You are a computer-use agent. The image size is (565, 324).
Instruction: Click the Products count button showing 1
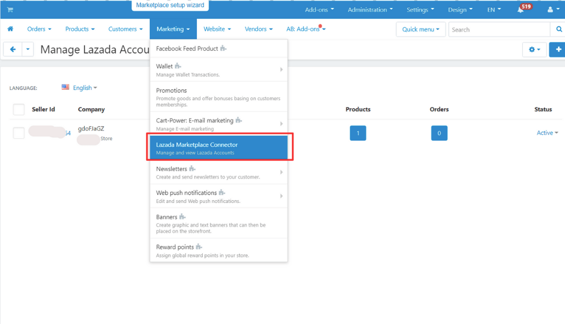tap(358, 133)
